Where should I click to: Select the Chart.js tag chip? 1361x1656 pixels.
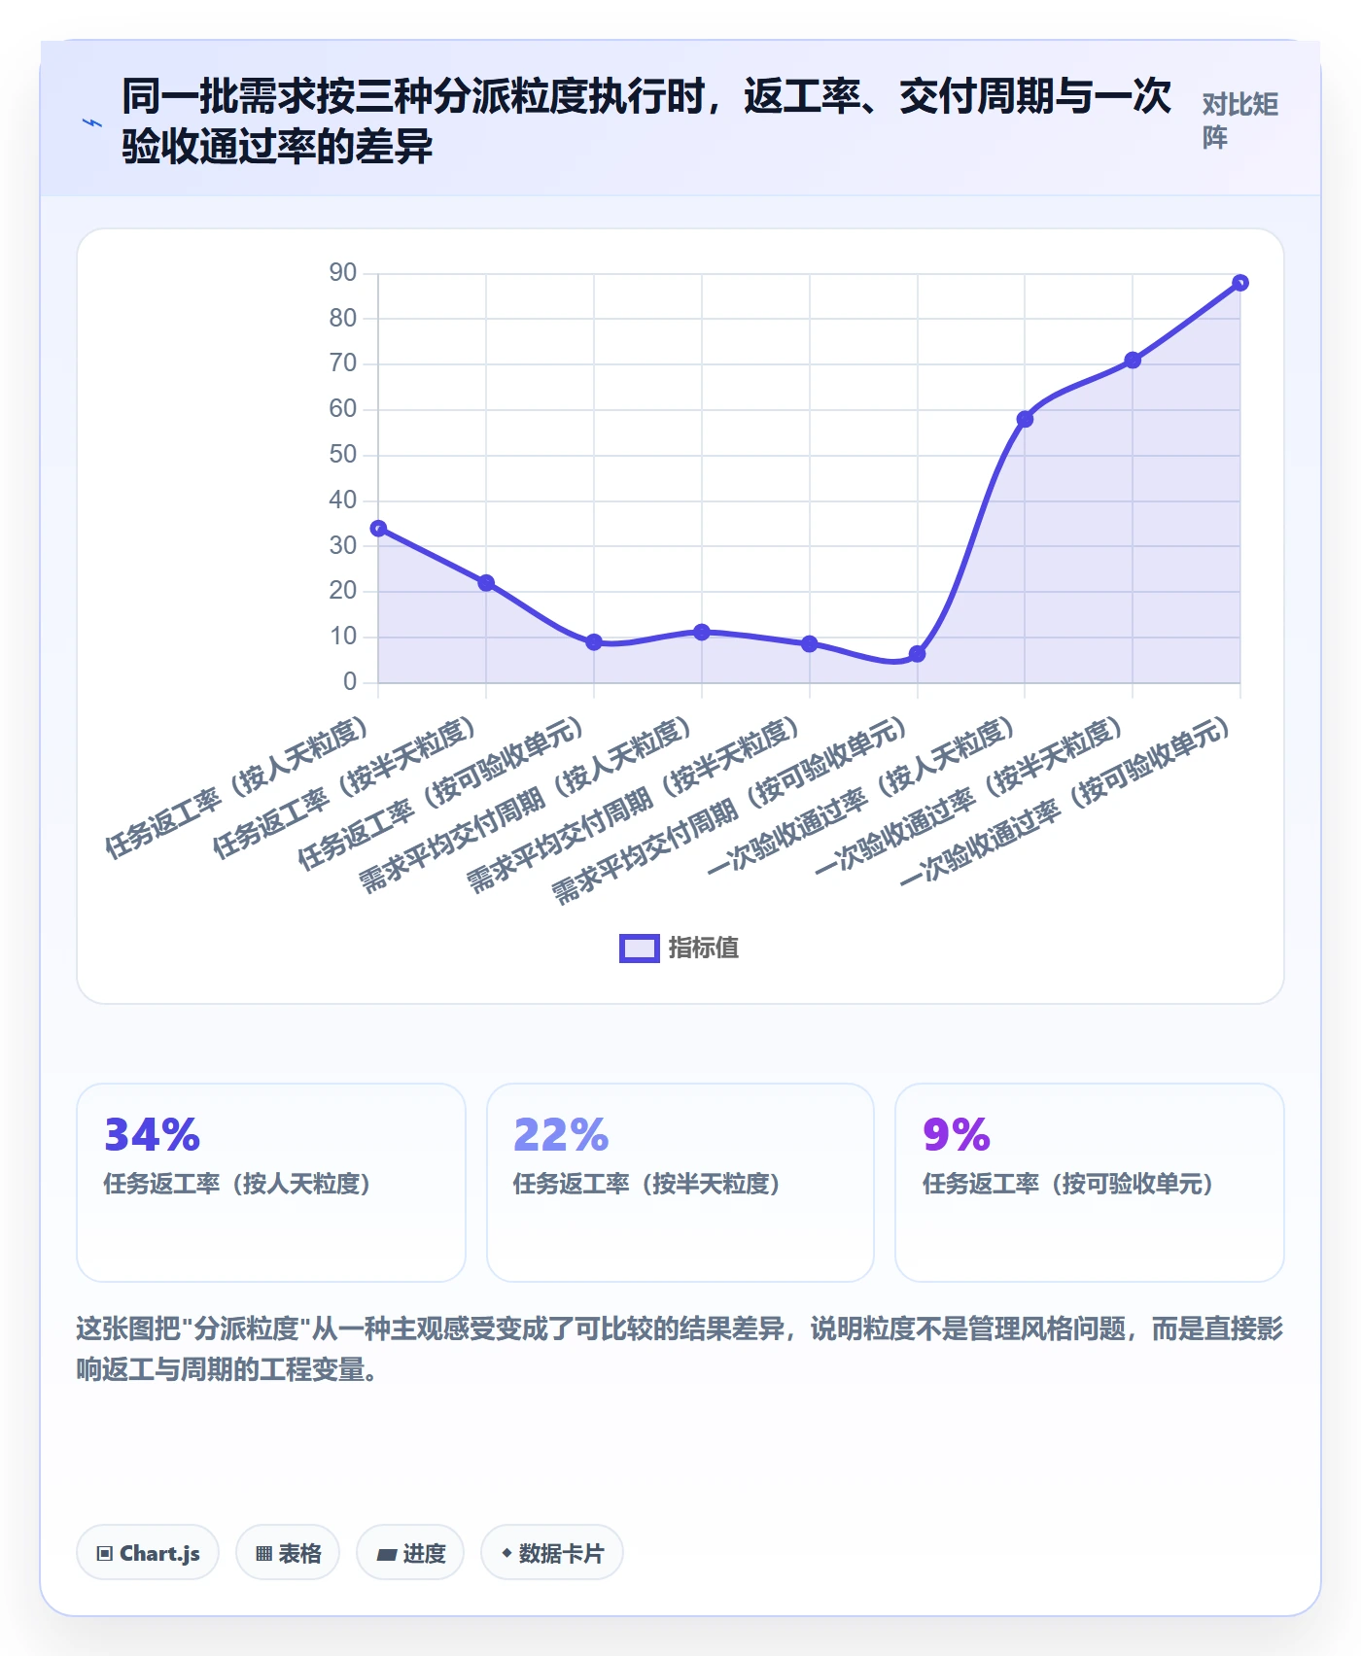tap(148, 1552)
